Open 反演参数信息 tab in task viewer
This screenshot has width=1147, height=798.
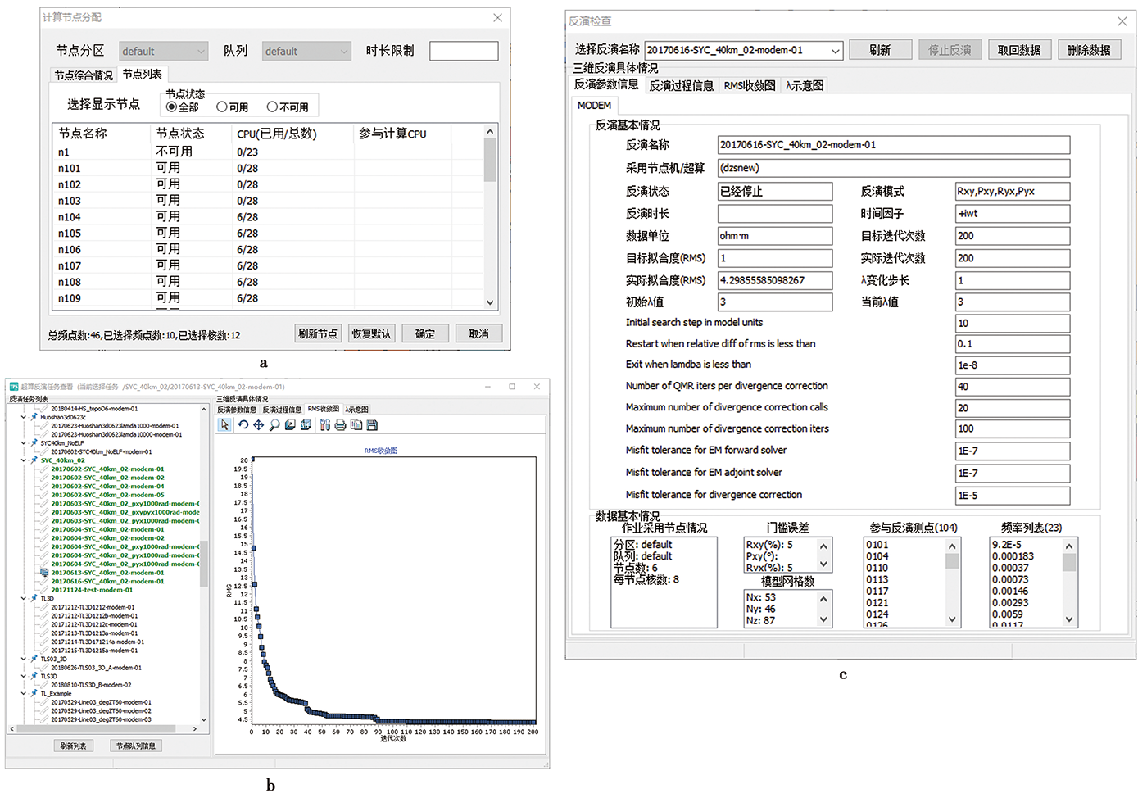pyautogui.click(x=237, y=409)
